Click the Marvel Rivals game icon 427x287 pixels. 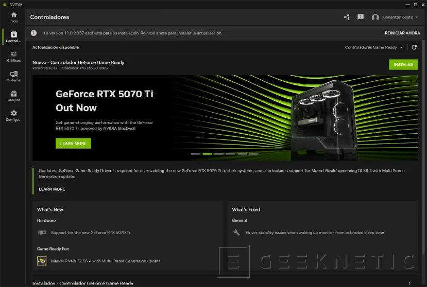(42, 261)
